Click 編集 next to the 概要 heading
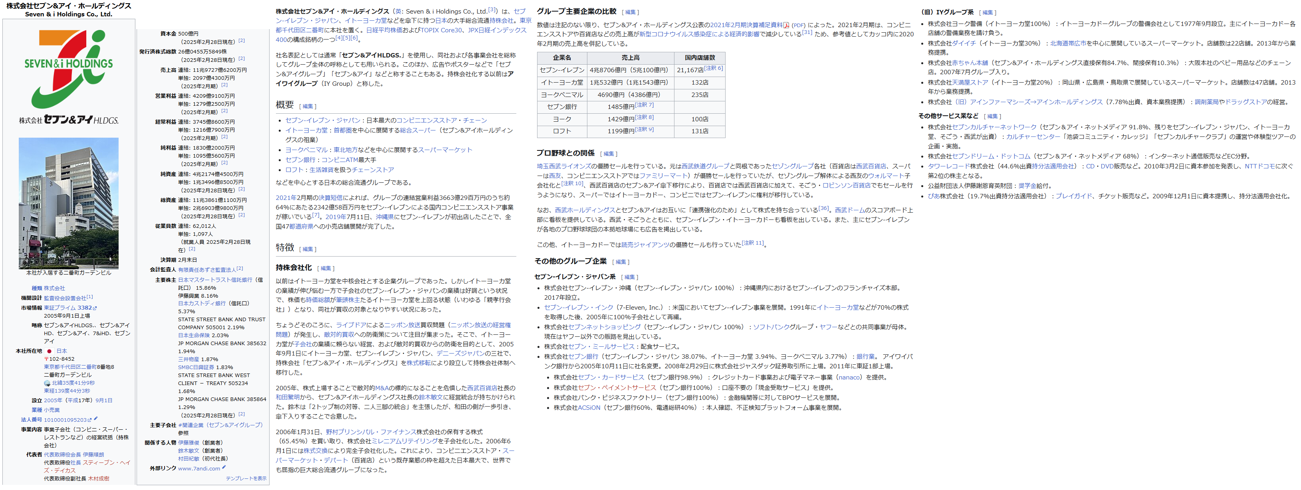Screen dimensions: 1301x490 click(x=307, y=107)
